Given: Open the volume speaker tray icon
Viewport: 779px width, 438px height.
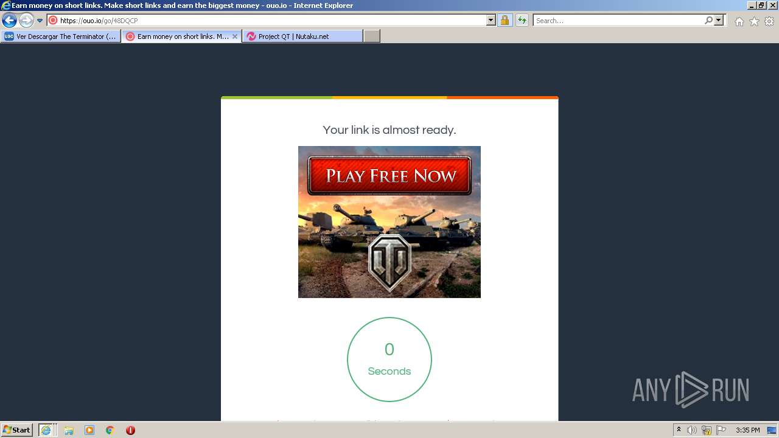Looking at the screenshot, I should point(692,430).
